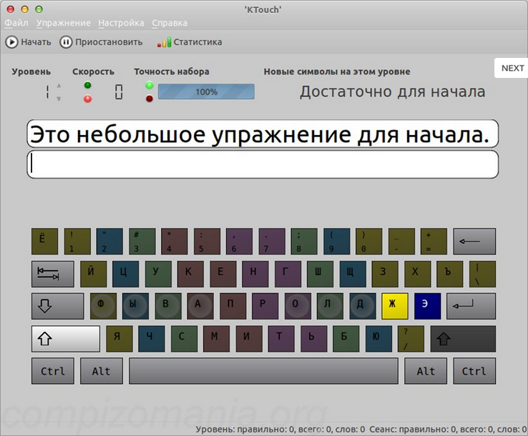The height and width of the screenshot is (436, 528).
Task: Click the space bar key
Action: [264, 371]
